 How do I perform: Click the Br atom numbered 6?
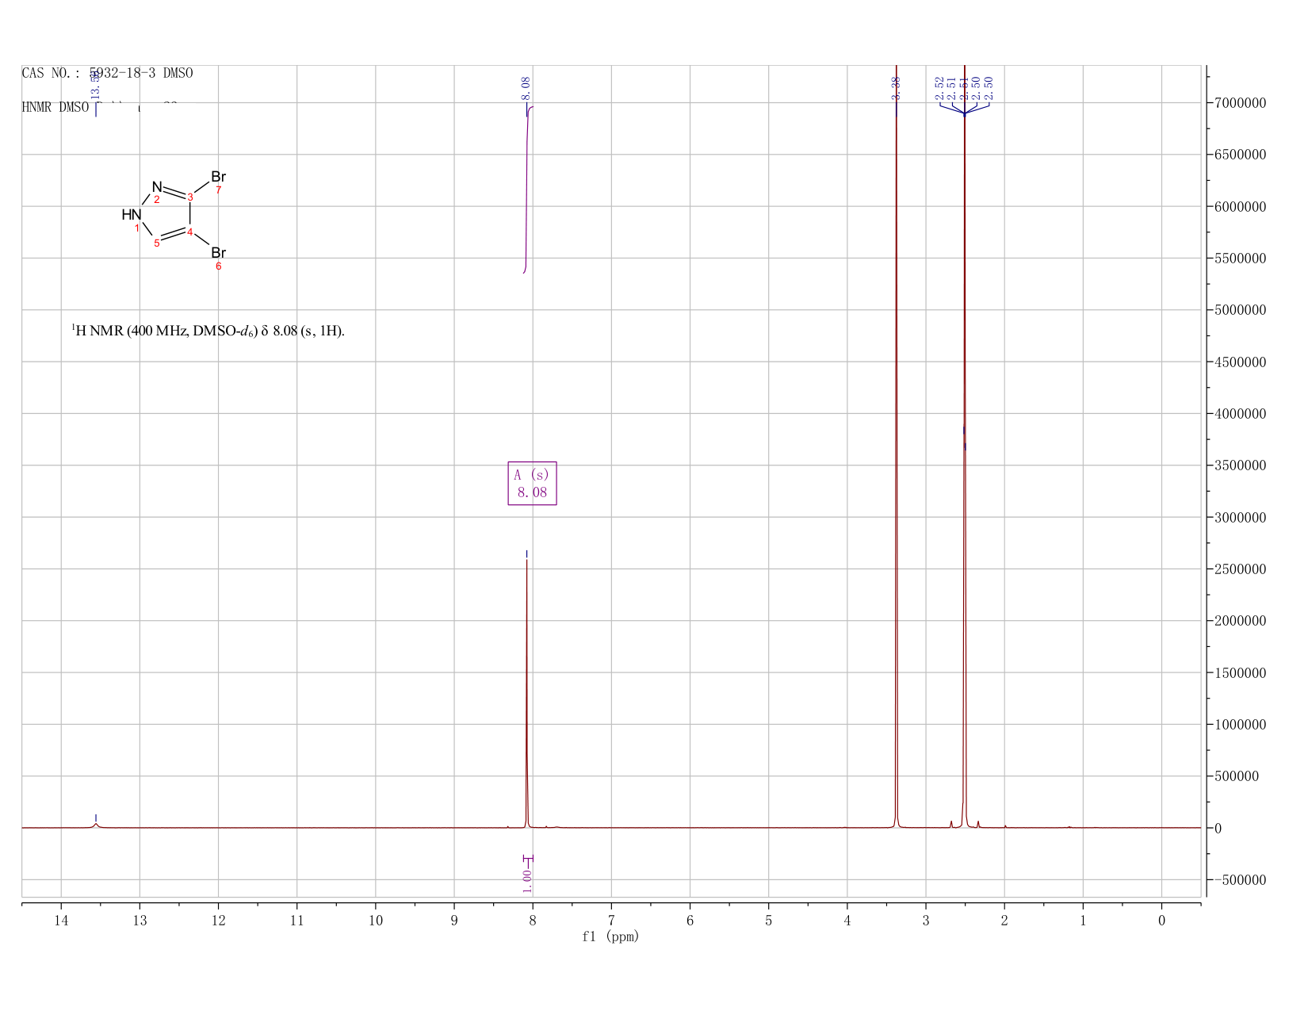(x=218, y=253)
